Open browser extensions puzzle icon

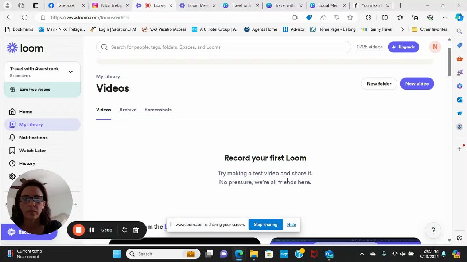[368, 17]
